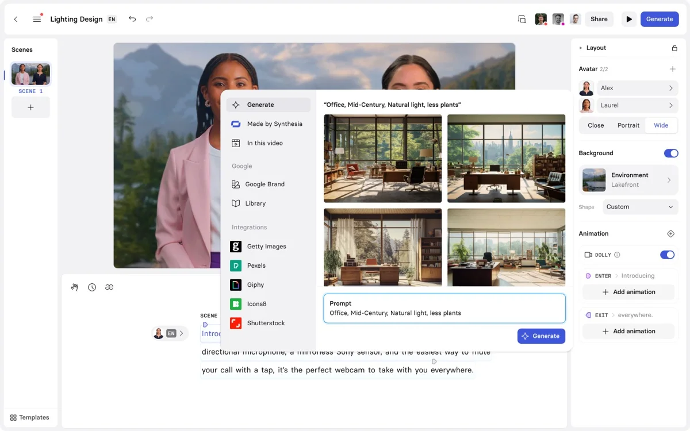
Task: Show Dolly info icon
Action: coord(617,255)
